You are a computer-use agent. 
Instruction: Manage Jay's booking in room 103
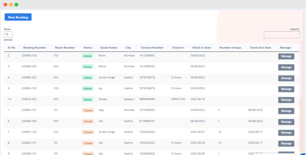coord(286,89)
